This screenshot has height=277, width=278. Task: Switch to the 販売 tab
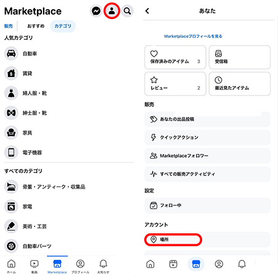click(x=9, y=26)
